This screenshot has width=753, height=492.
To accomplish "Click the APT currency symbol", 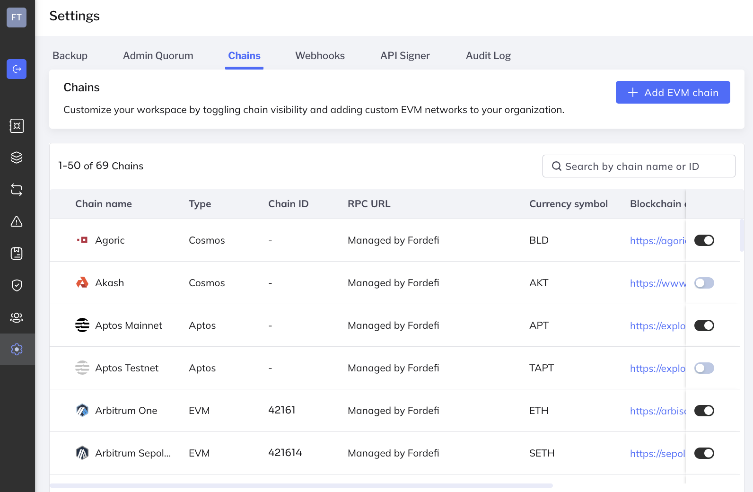I will 539,325.
